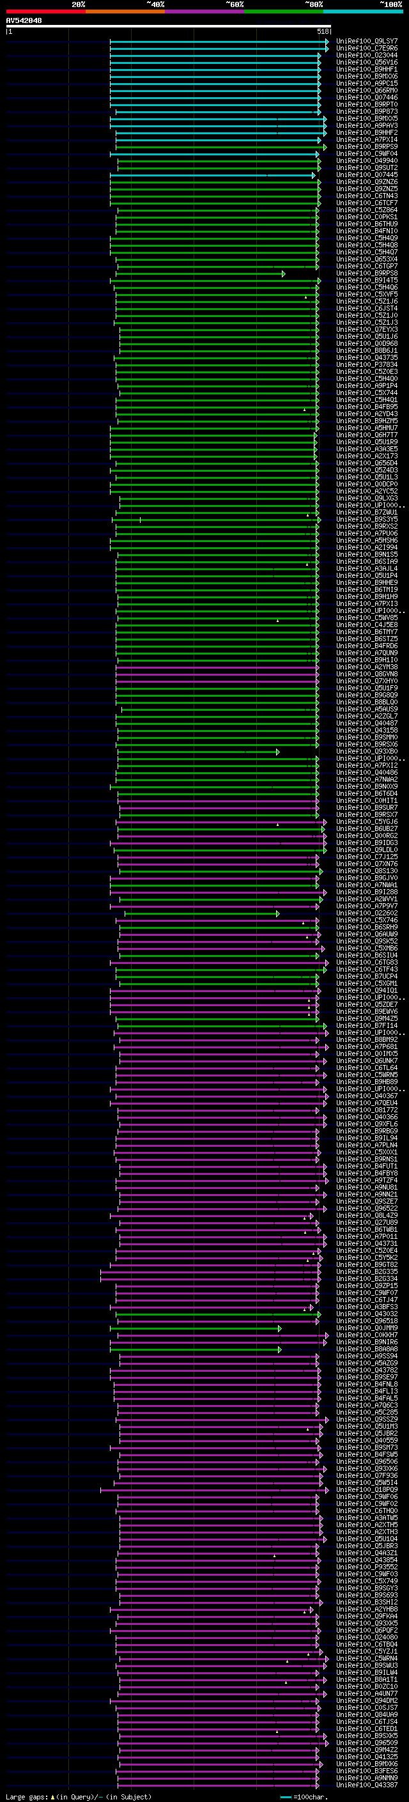Image resolution: width=409 pixels, height=1802 pixels.
Task: Click the green ~80% identity legend segment
Action: pyautogui.click(x=284, y=12)
